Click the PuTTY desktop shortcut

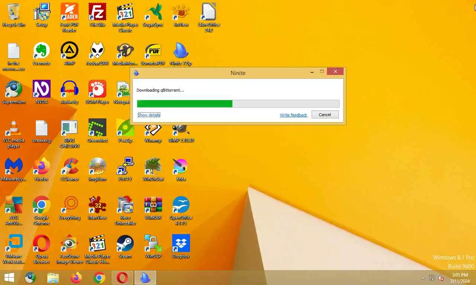125,170
